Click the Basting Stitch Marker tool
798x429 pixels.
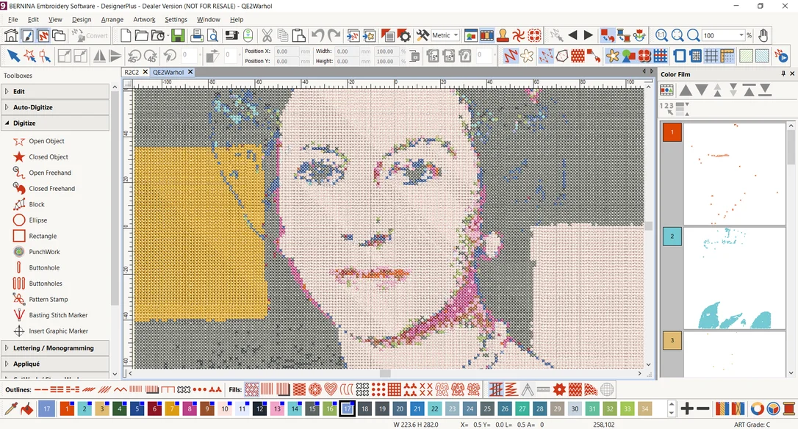58,315
